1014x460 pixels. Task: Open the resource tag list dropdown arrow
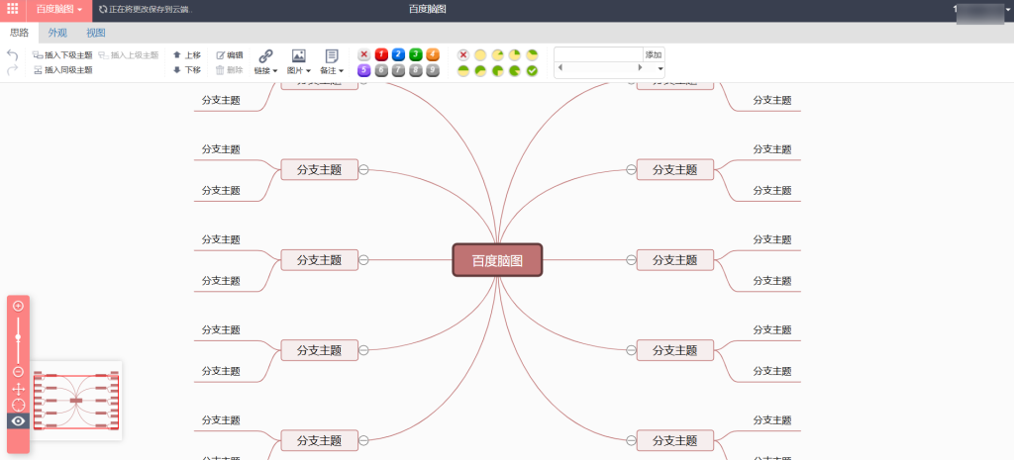(660, 68)
